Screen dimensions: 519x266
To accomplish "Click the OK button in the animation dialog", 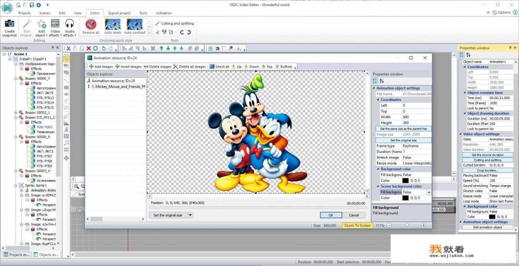I will point(331,215).
